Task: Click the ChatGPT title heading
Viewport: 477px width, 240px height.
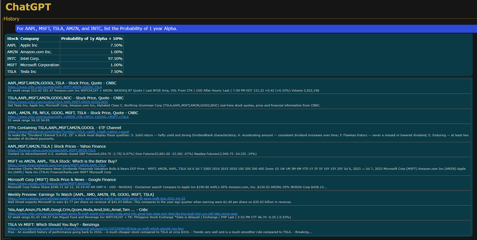Action: point(28,7)
